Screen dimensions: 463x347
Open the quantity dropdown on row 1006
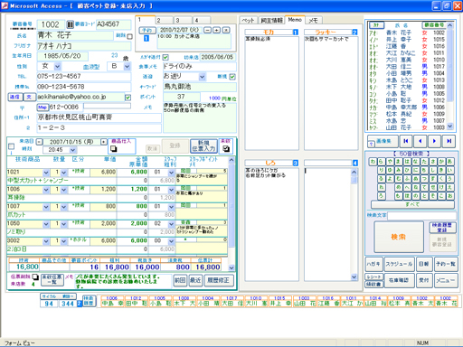63,190
